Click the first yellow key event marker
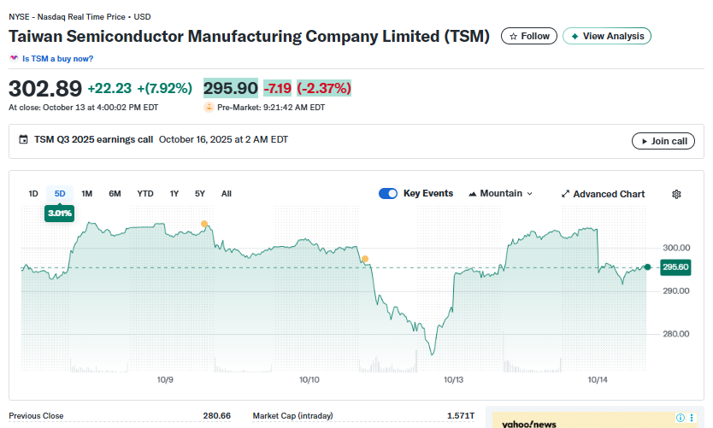This screenshot has height=428, width=713. pyautogui.click(x=203, y=224)
